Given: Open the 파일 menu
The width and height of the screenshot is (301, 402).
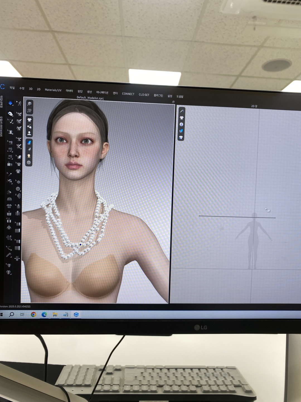Looking at the screenshot, I should click(x=12, y=88).
